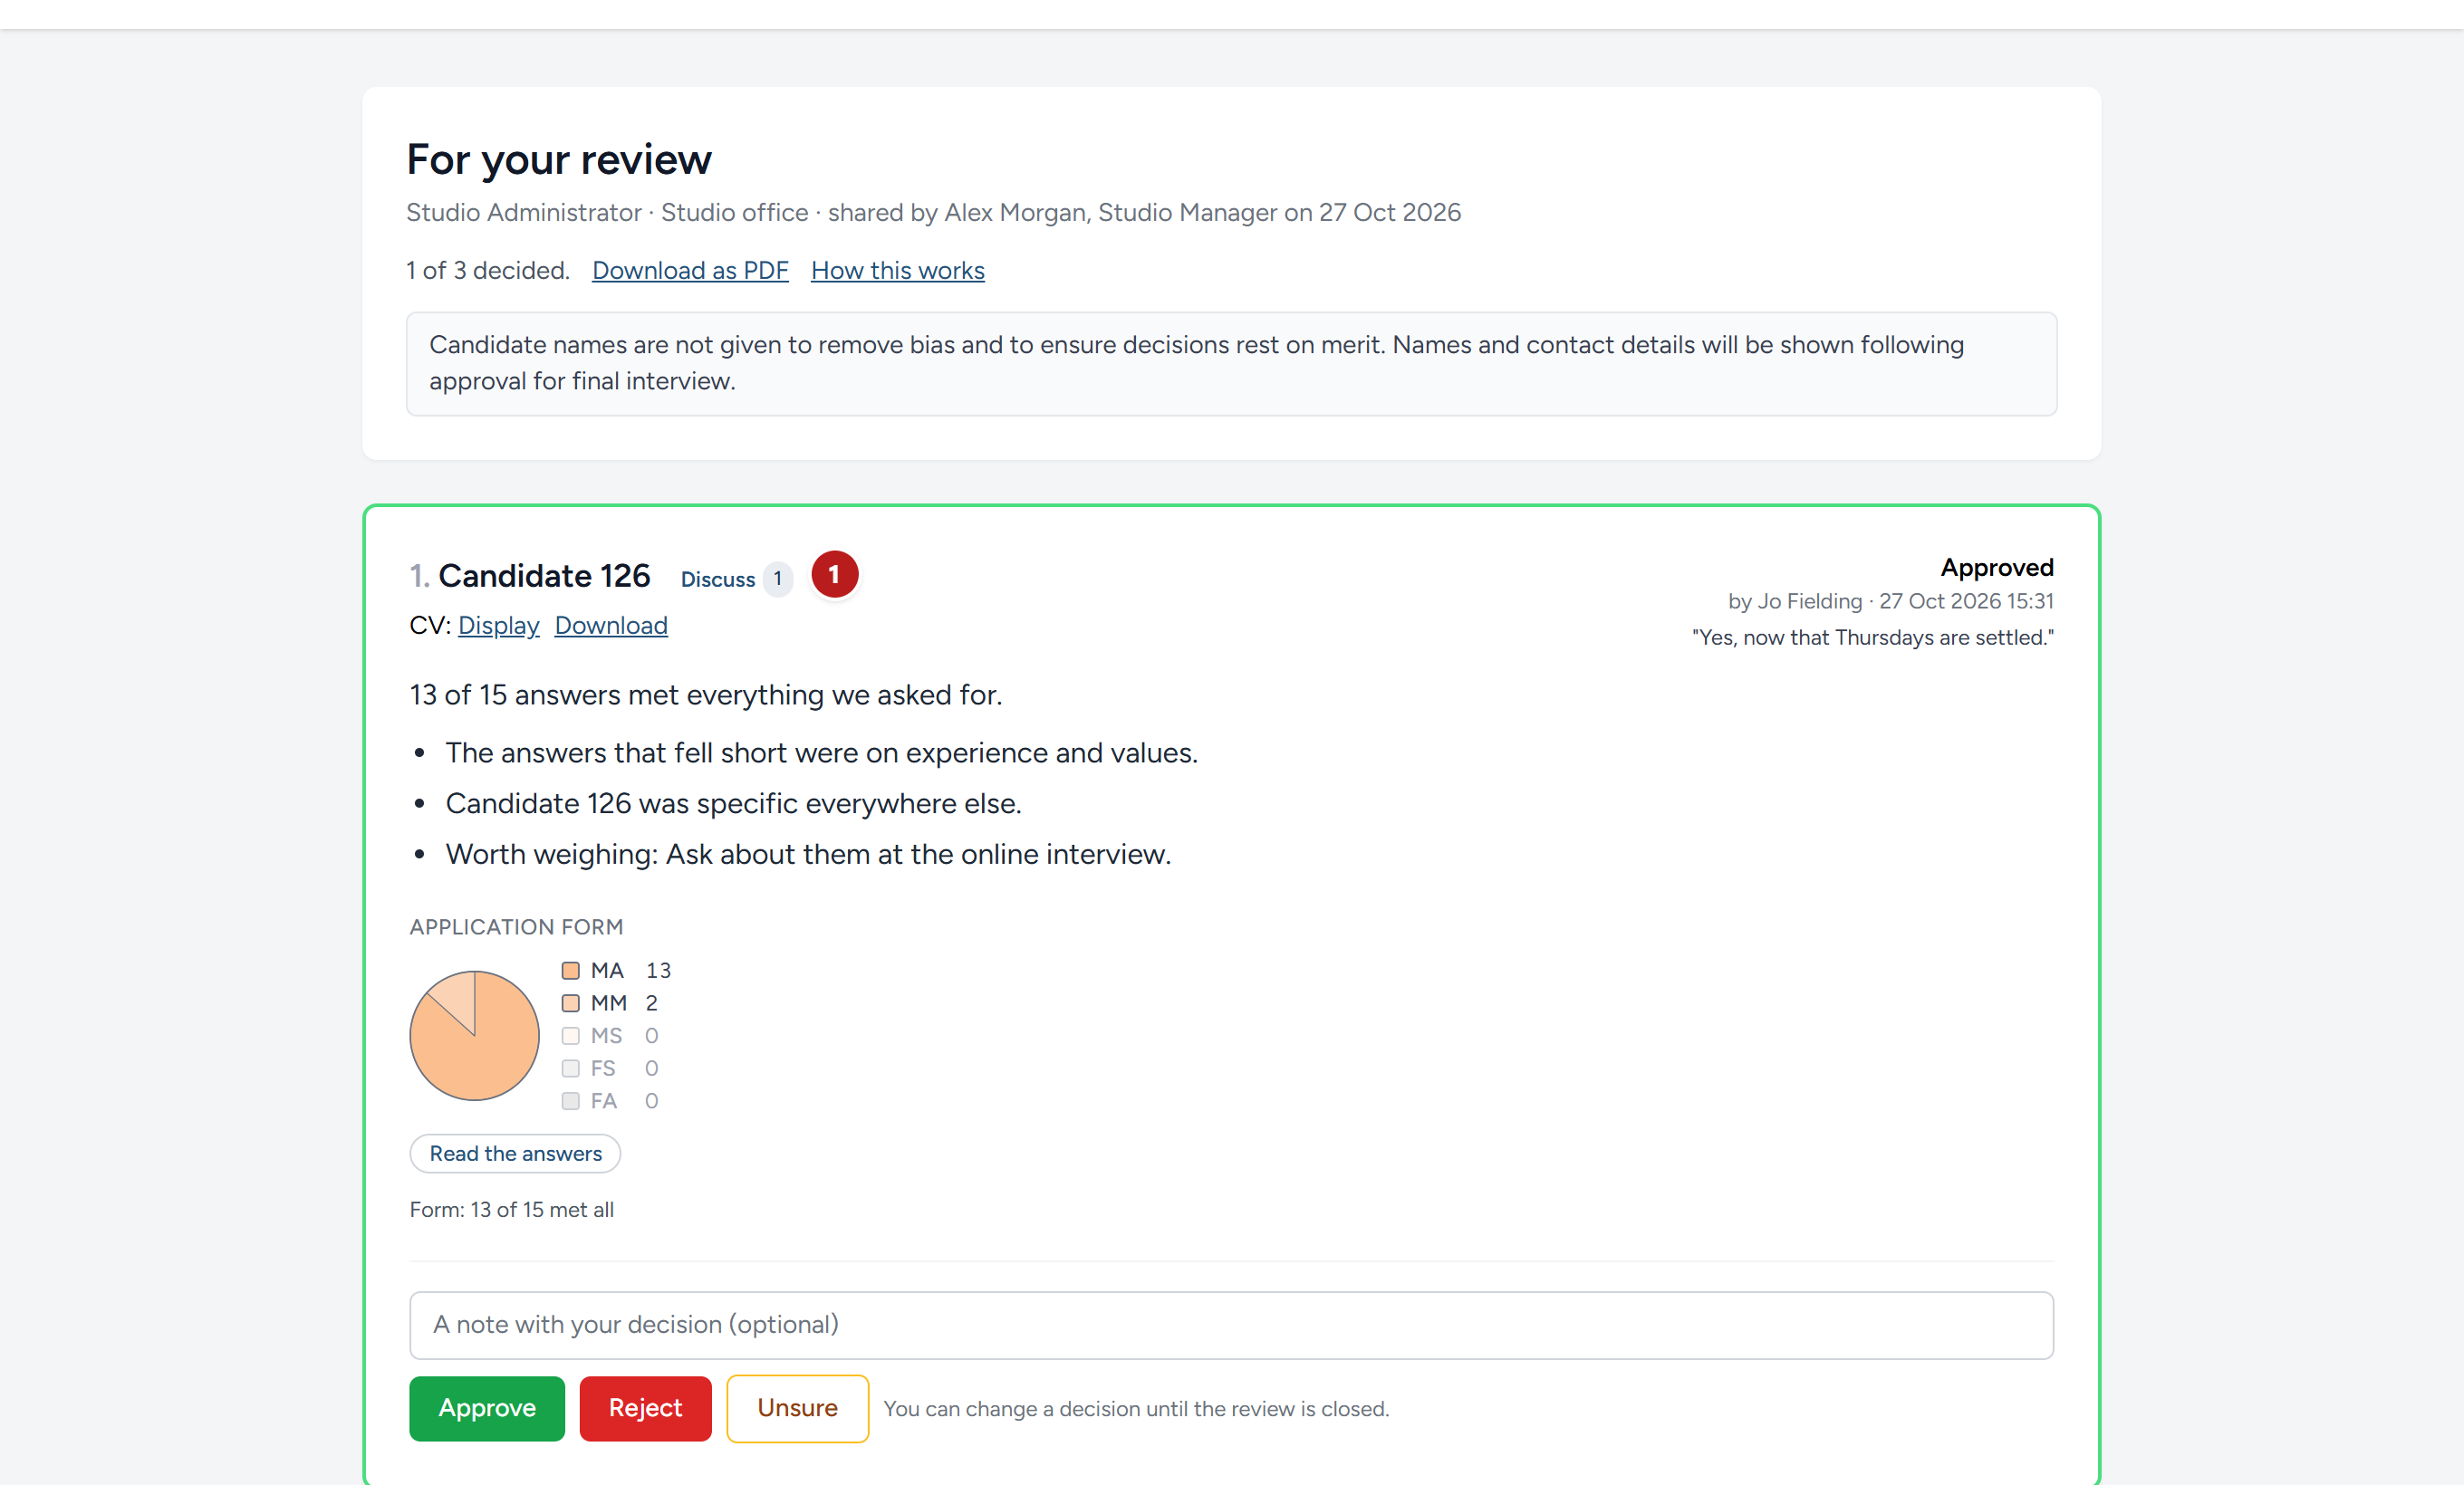The image size is (2464, 1485).
Task: Click the MA legend color swatch
Action: (x=570, y=971)
